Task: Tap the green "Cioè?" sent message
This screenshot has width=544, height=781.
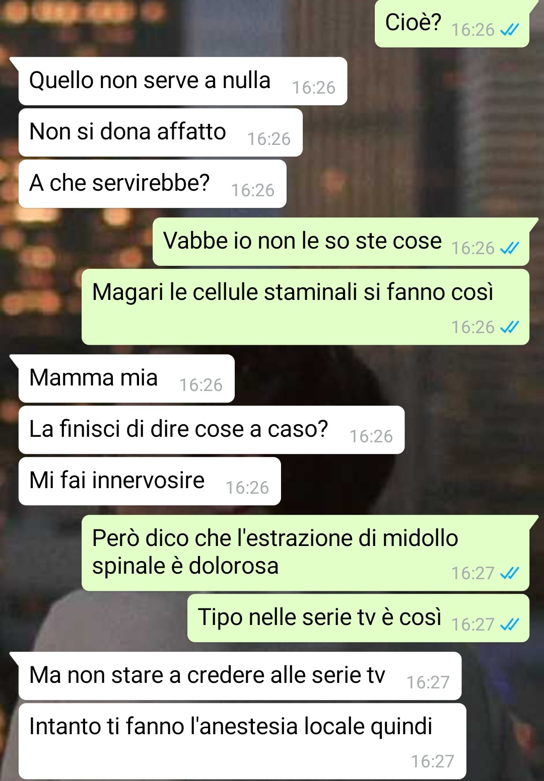Action: 452,24
